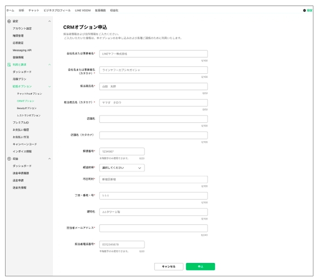This screenshot has width=318, height=280.
Task: Click the キャンセル button
Action: pos(169,267)
